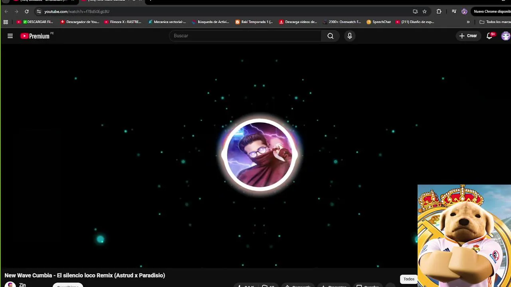This screenshot has height=287, width=511.
Task: Click Nuevo Chrome disponible update button
Action: click(492, 12)
